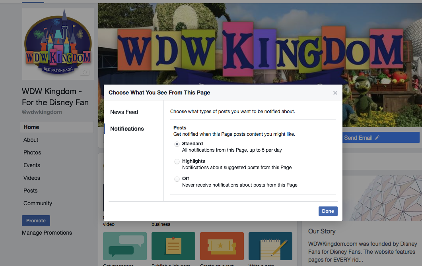
Task: Click the Promote button
Action: pos(36,221)
